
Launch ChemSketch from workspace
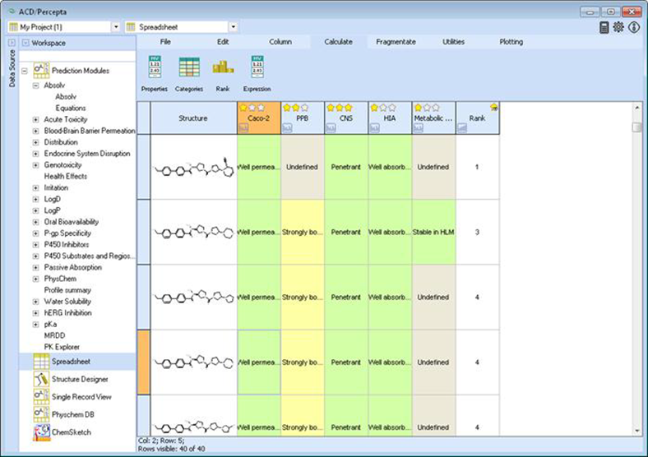(x=62, y=432)
